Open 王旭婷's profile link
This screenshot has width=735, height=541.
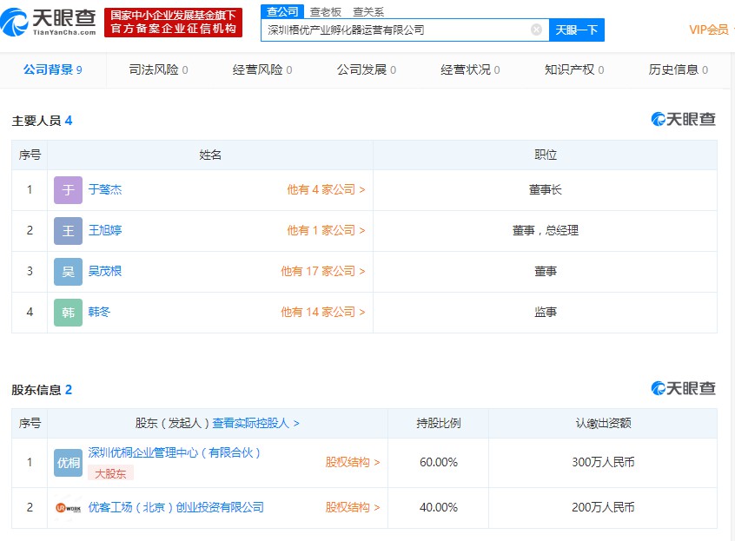pyautogui.click(x=105, y=230)
